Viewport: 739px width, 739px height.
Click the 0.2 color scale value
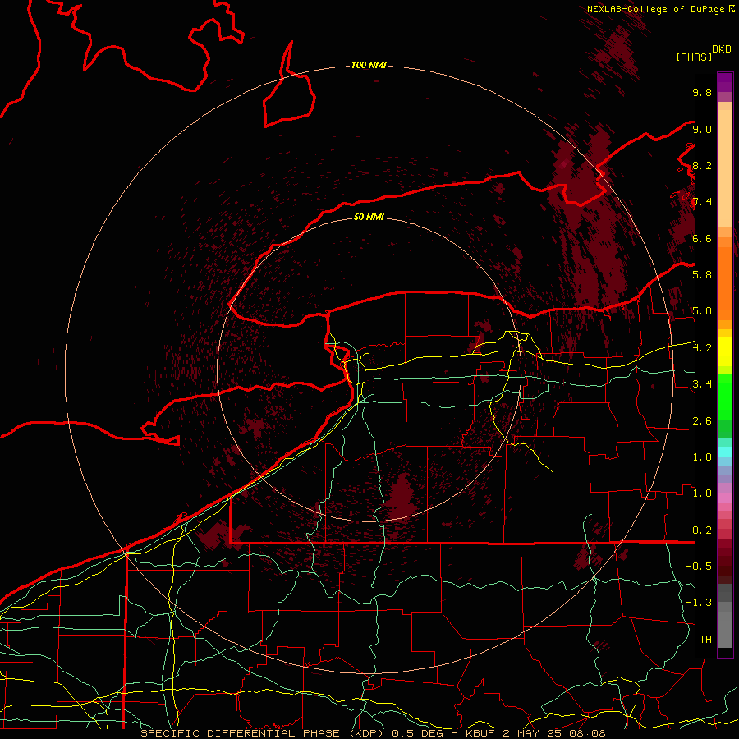702,530
